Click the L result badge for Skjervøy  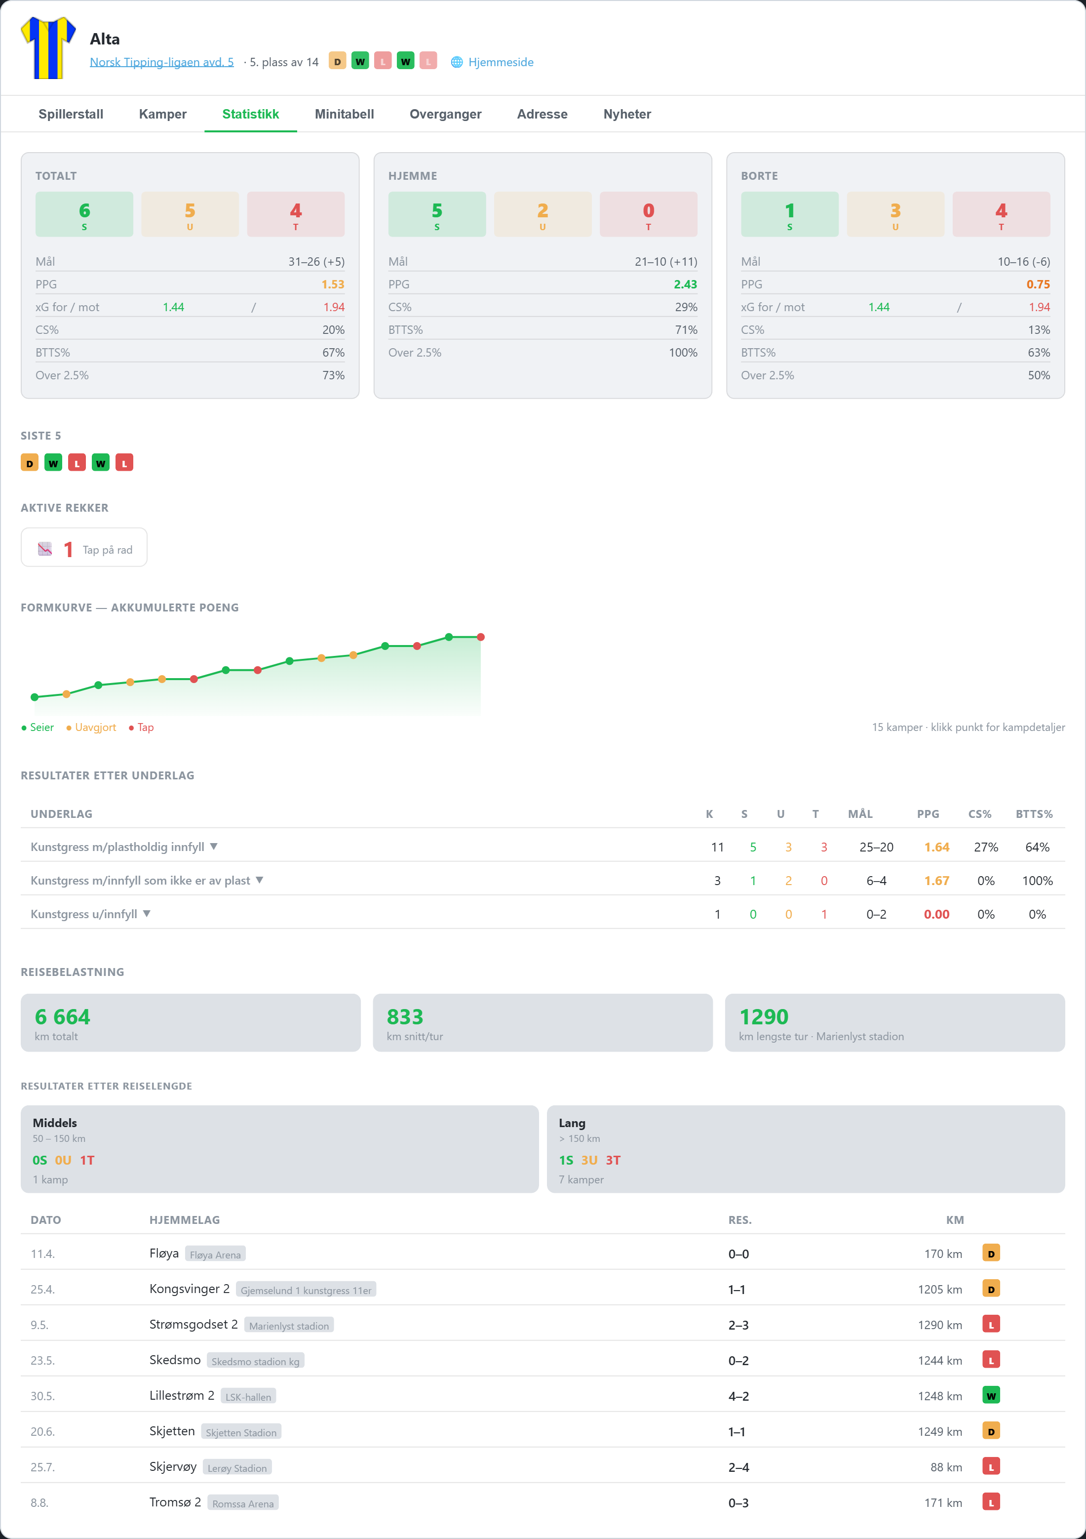(x=991, y=1466)
